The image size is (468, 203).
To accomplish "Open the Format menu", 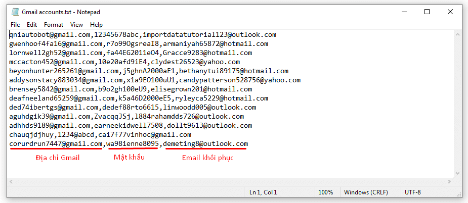I will [x=54, y=25].
